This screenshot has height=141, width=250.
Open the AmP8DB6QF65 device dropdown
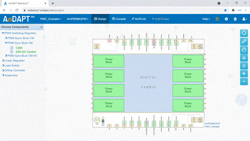[77, 19]
